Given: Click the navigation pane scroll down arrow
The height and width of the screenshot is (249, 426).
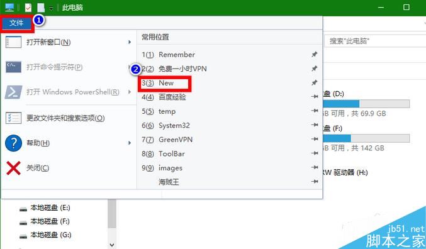Looking at the screenshot, I should tap(112, 245).
